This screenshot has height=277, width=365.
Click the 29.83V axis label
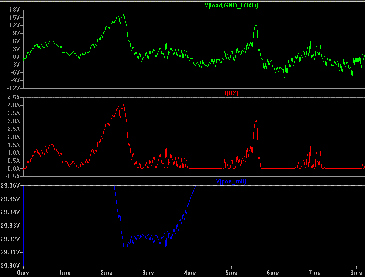tap(10, 226)
